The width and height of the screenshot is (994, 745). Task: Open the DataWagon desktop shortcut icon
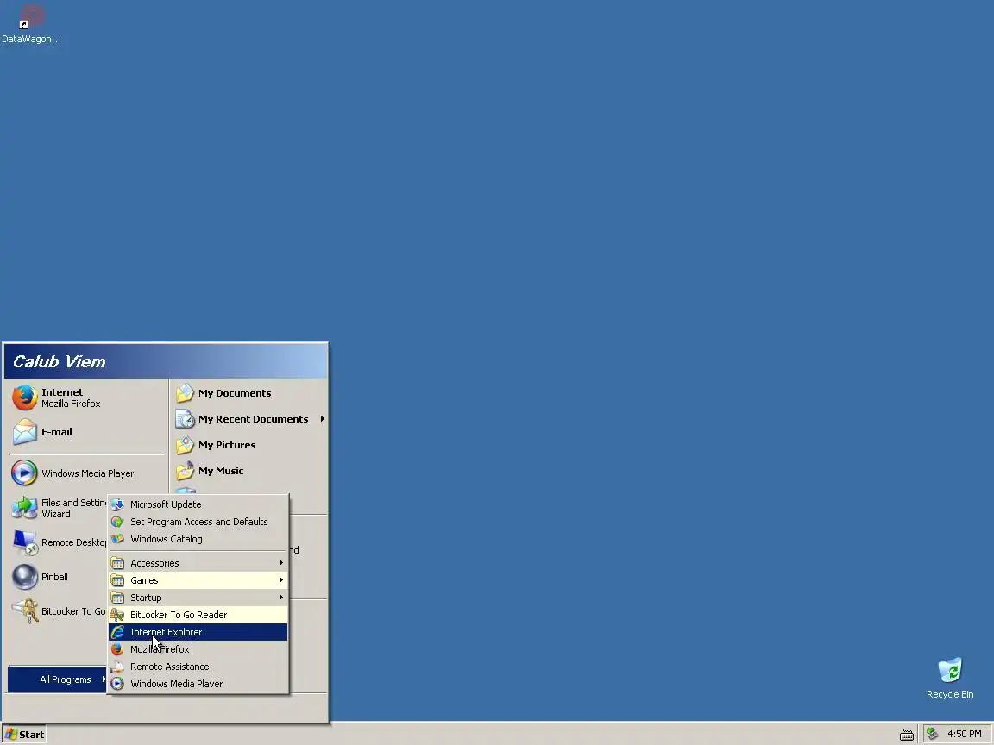pos(32,17)
